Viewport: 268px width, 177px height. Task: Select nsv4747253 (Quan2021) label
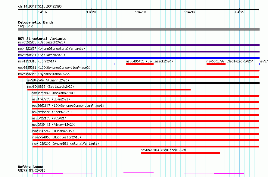[51, 99]
